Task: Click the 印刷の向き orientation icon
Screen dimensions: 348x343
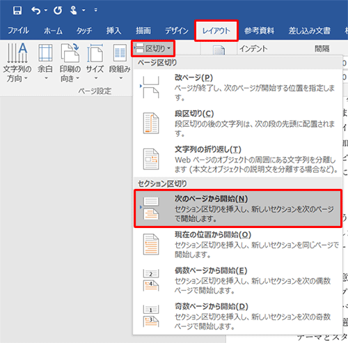Action: (70, 53)
